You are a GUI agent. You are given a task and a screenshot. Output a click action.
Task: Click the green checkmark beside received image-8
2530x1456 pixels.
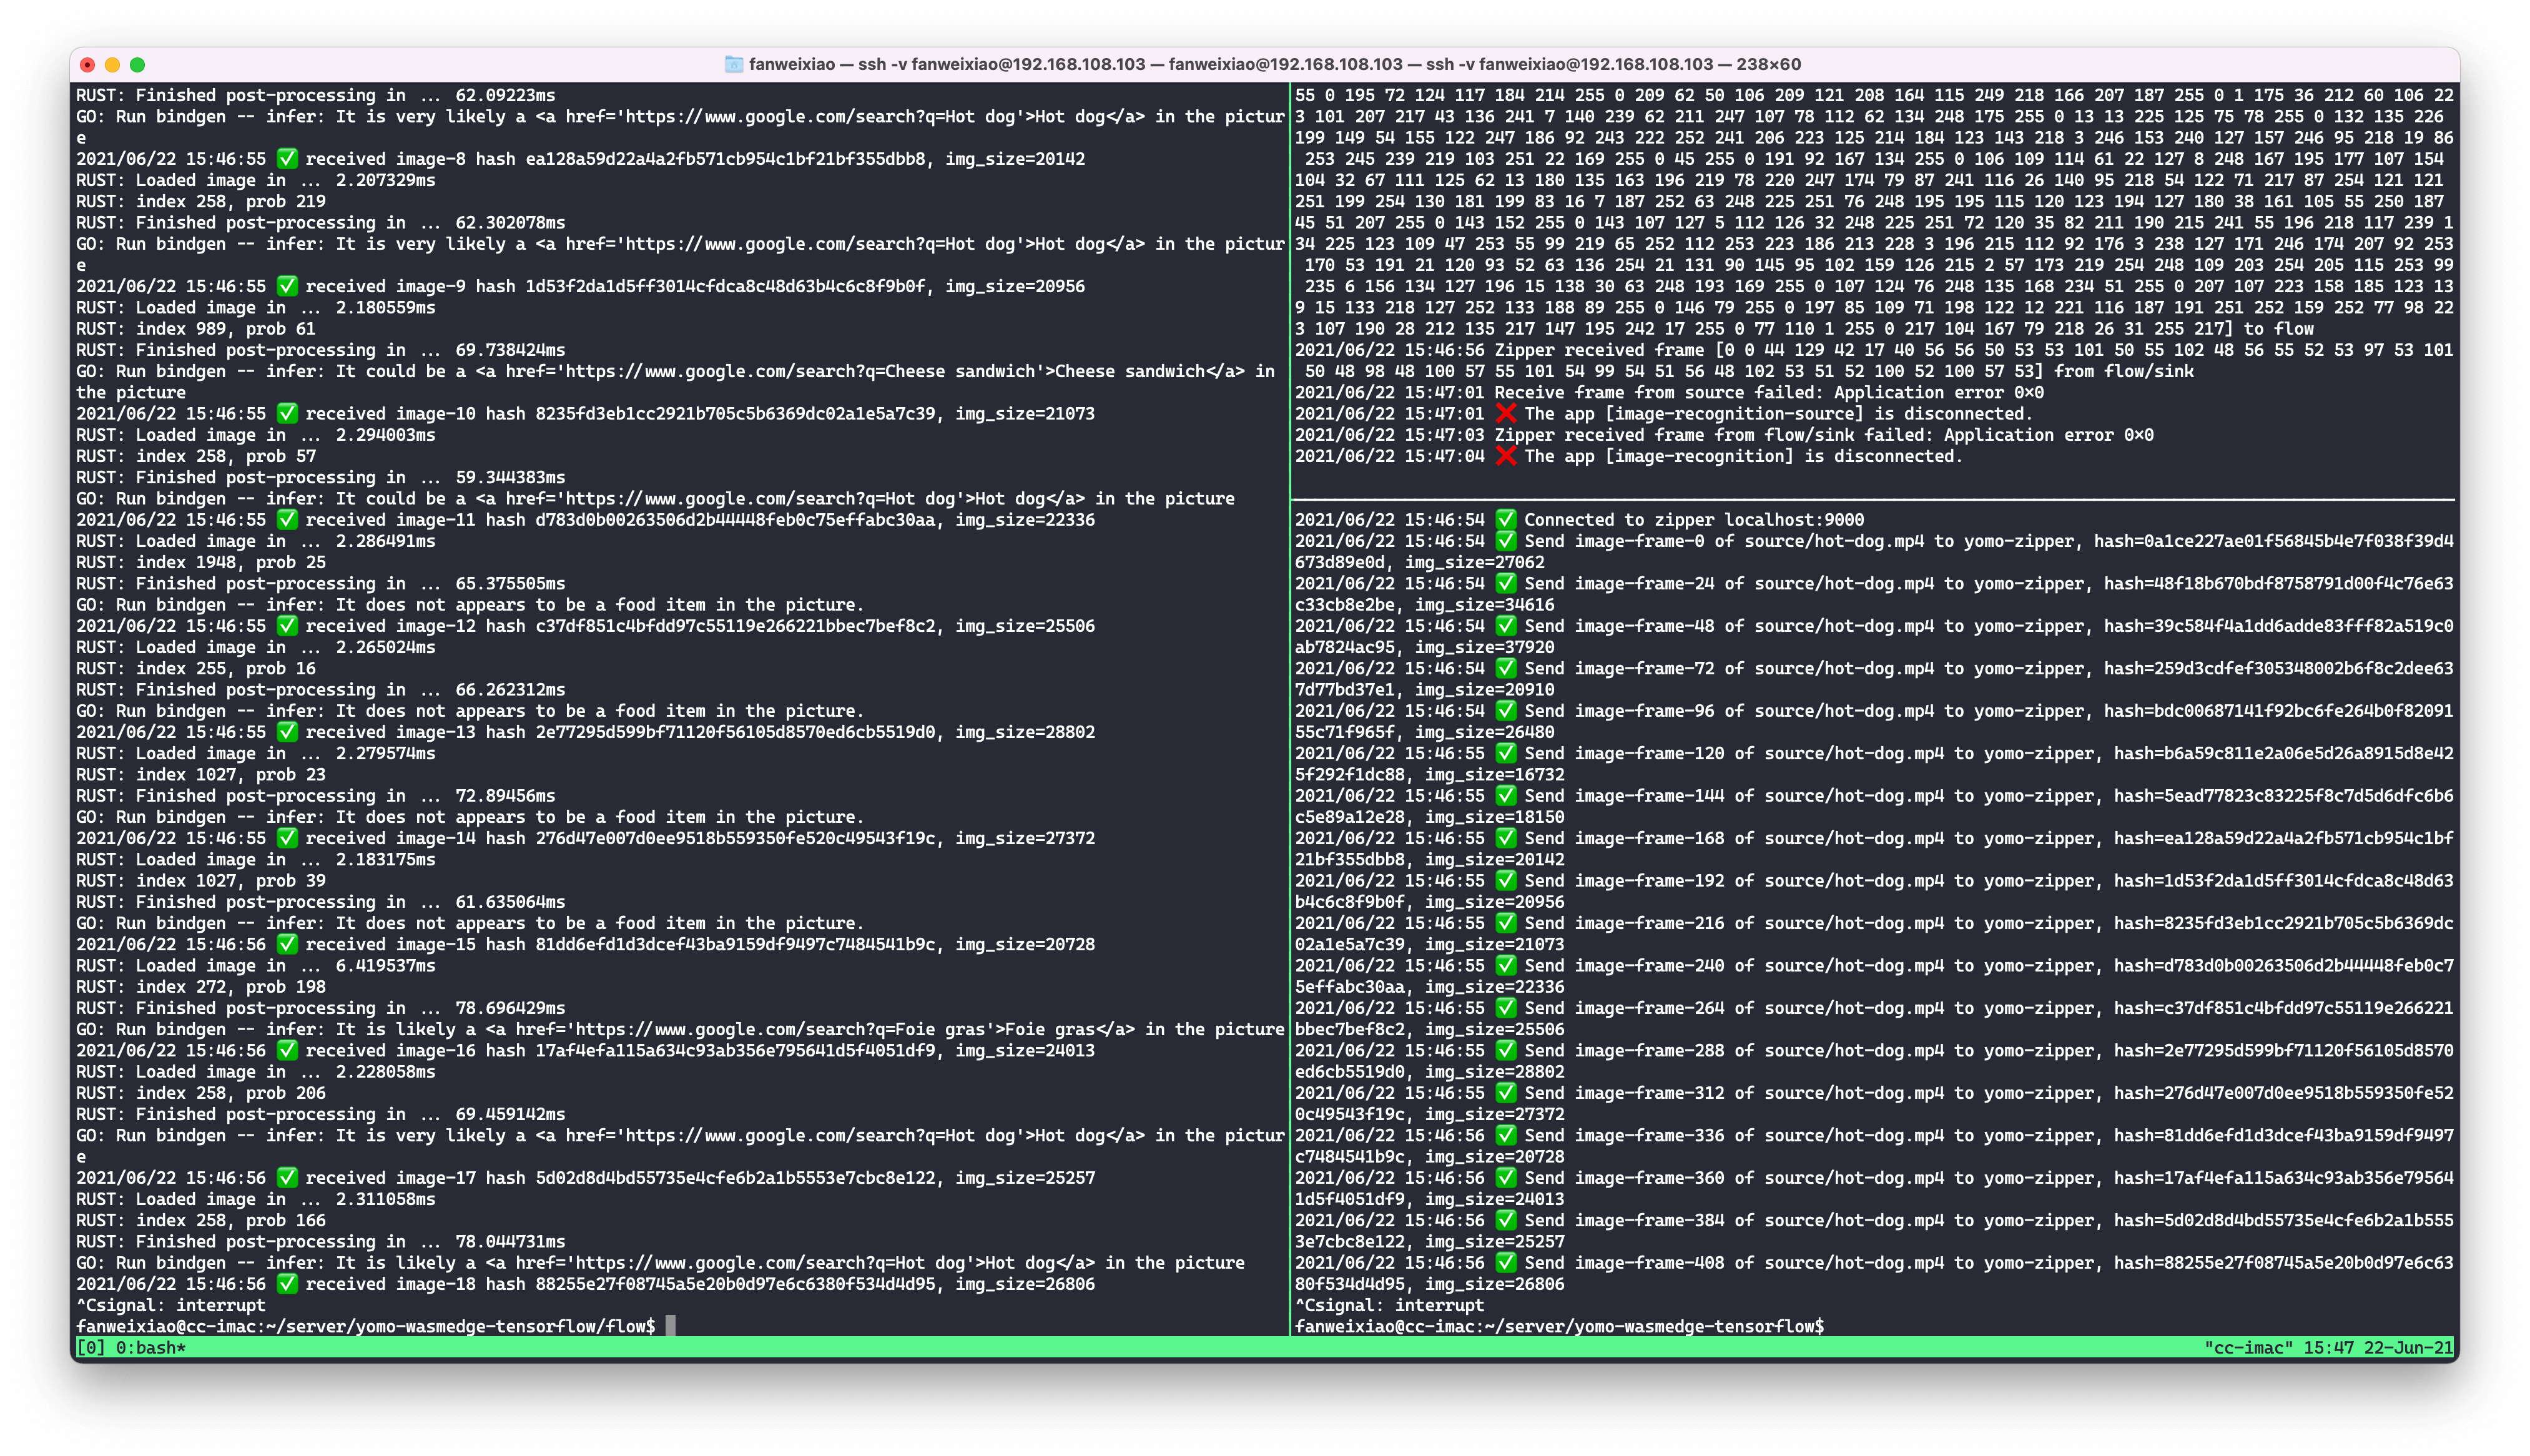pyautogui.click(x=287, y=158)
